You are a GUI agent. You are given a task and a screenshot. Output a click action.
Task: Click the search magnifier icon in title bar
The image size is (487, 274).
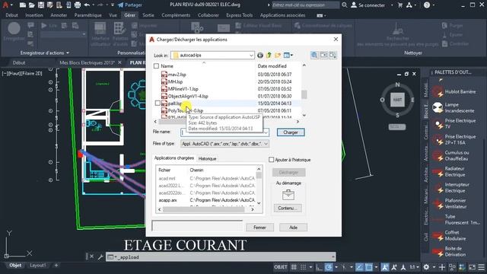coord(345,5)
